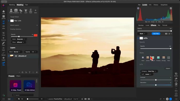Duplicate the selected layer
The image size is (180, 101).
click(x=23, y=72)
